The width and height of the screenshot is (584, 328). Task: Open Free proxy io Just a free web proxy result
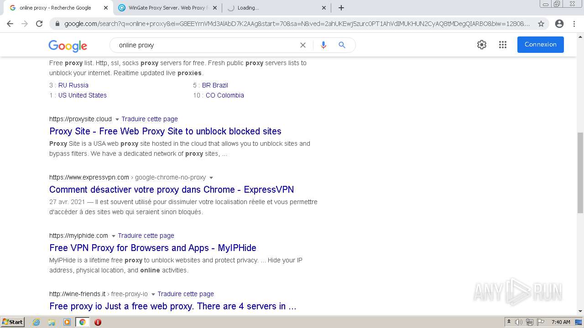[x=173, y=306]
